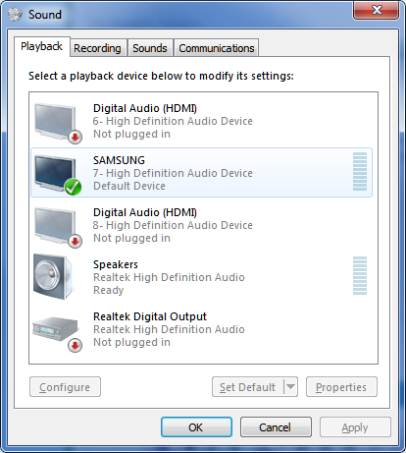The height and width of the screenshot is (453, 406).
Task: Select the SAMSUNG monitor icon
Action: tap(56, 173)
